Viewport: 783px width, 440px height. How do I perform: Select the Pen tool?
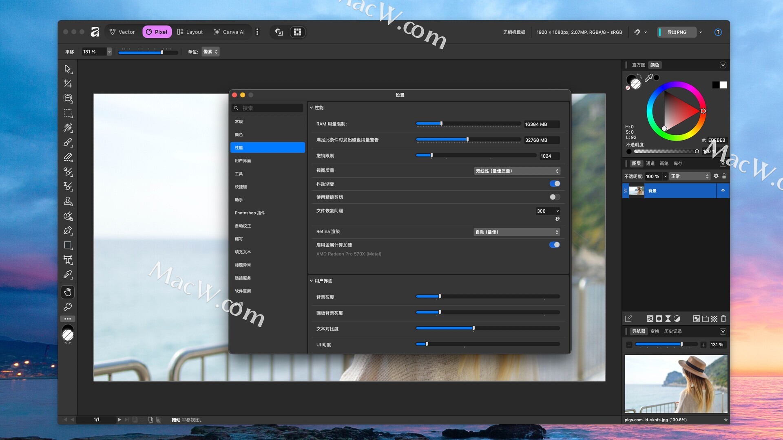(68, 231)
